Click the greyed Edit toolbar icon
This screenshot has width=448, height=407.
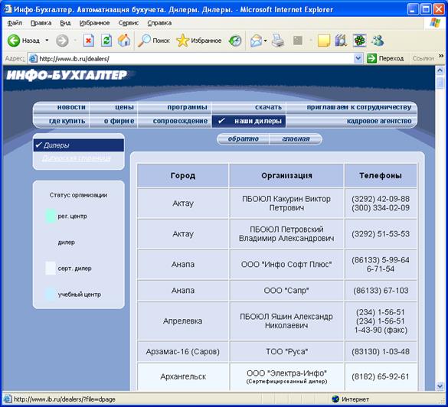(x=298, y=41)
